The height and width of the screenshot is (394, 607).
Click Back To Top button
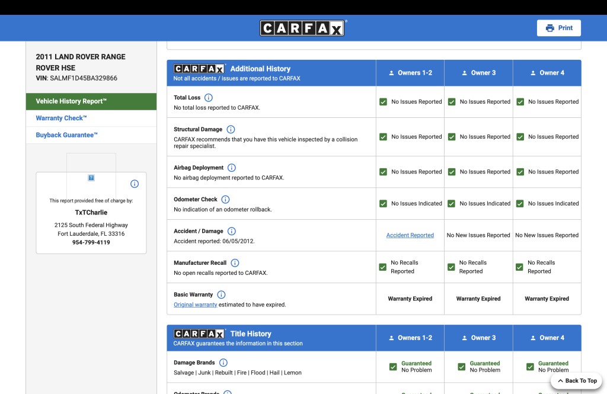point(577,381)
